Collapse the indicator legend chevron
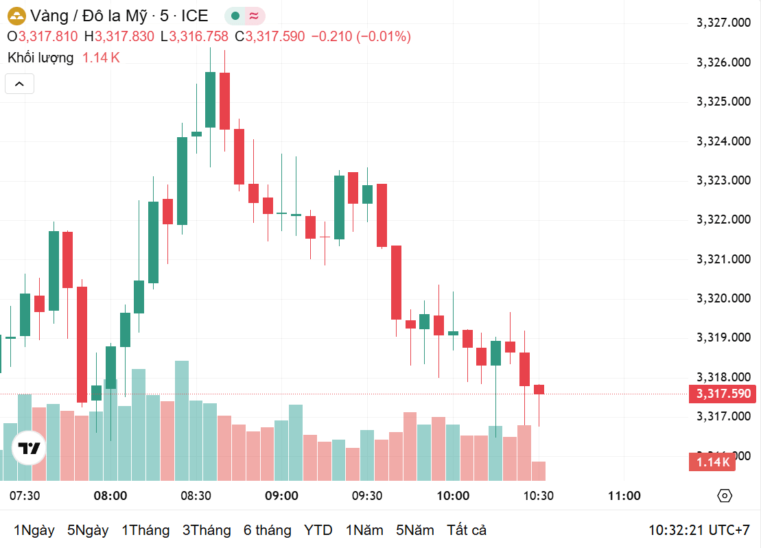Viewport: 761px width, 548px height. (19, 84)
